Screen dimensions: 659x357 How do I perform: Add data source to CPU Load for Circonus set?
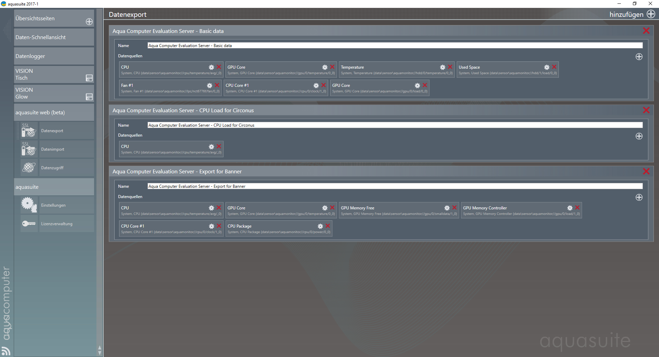click(x=639, y=136)
